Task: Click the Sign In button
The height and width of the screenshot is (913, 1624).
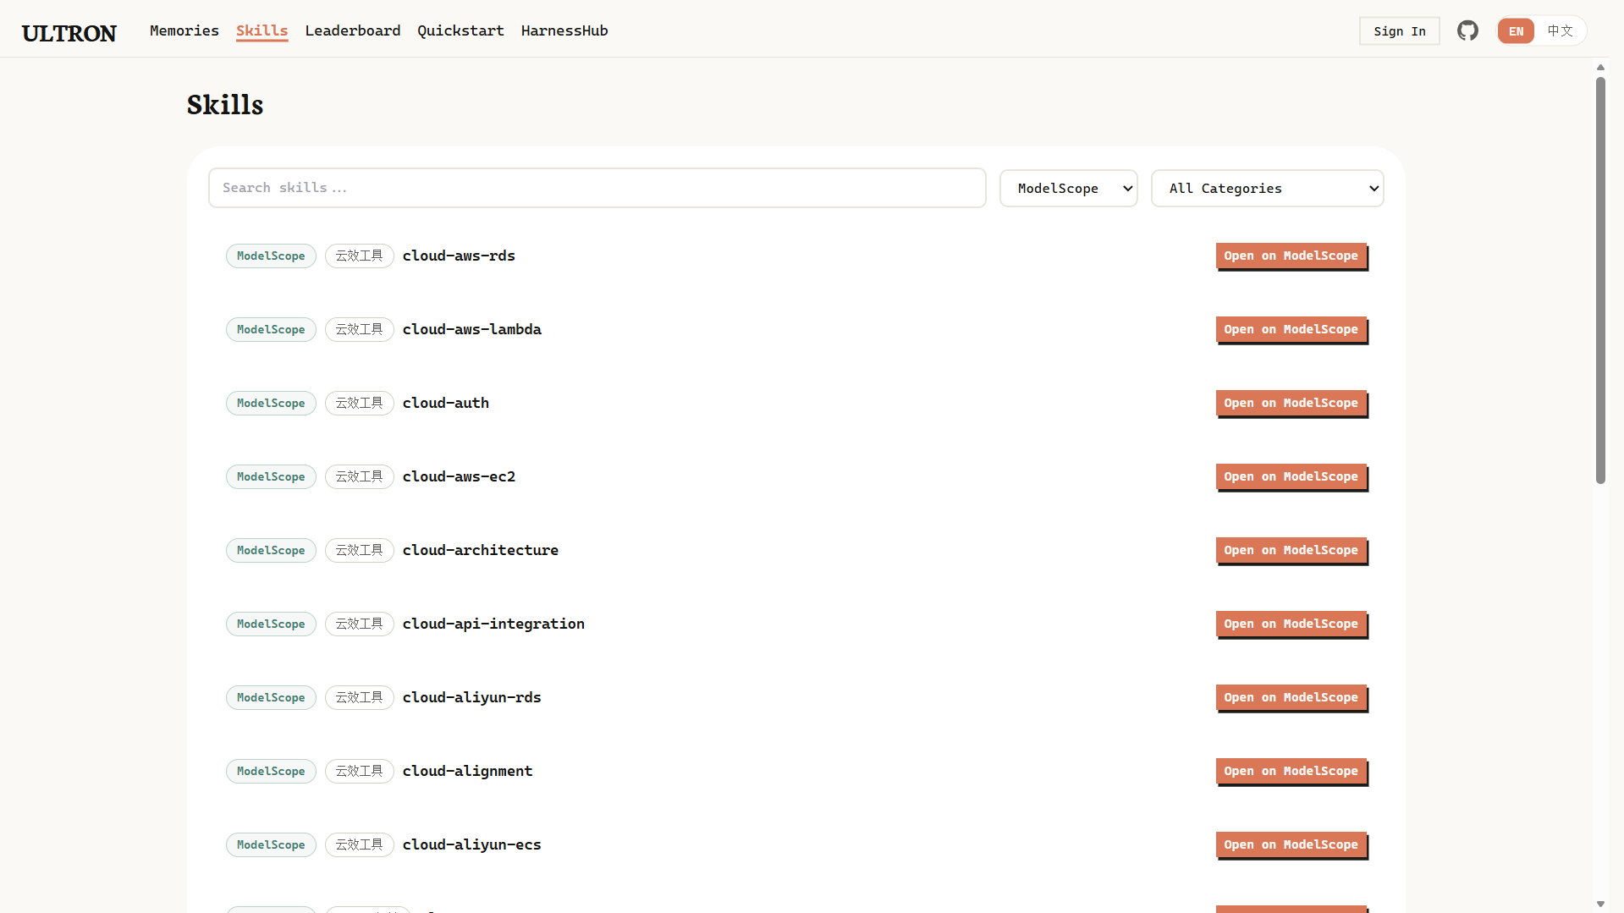Action: (x=1400, y=31)
